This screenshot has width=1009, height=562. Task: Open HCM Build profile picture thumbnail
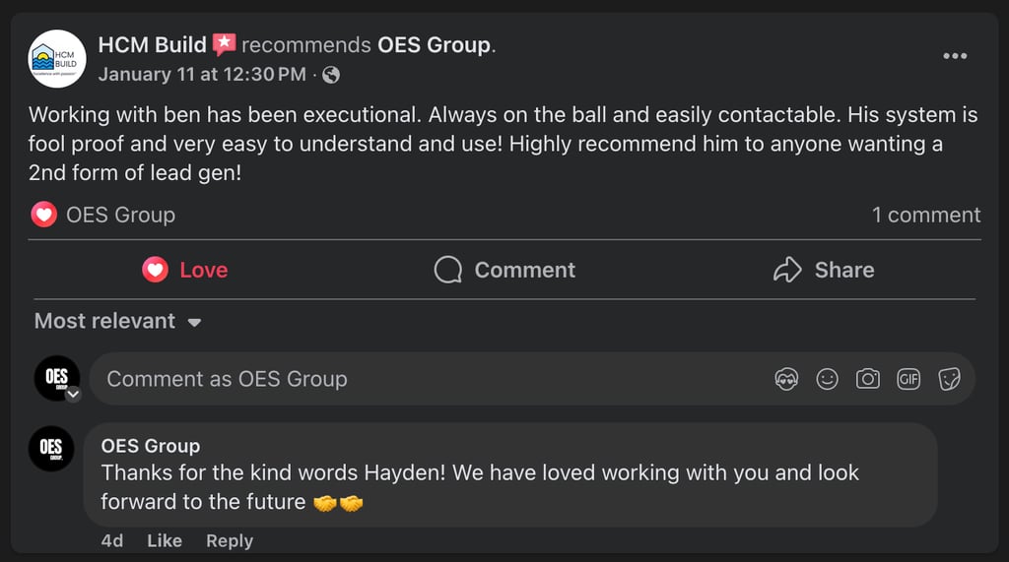coord(56,58)
